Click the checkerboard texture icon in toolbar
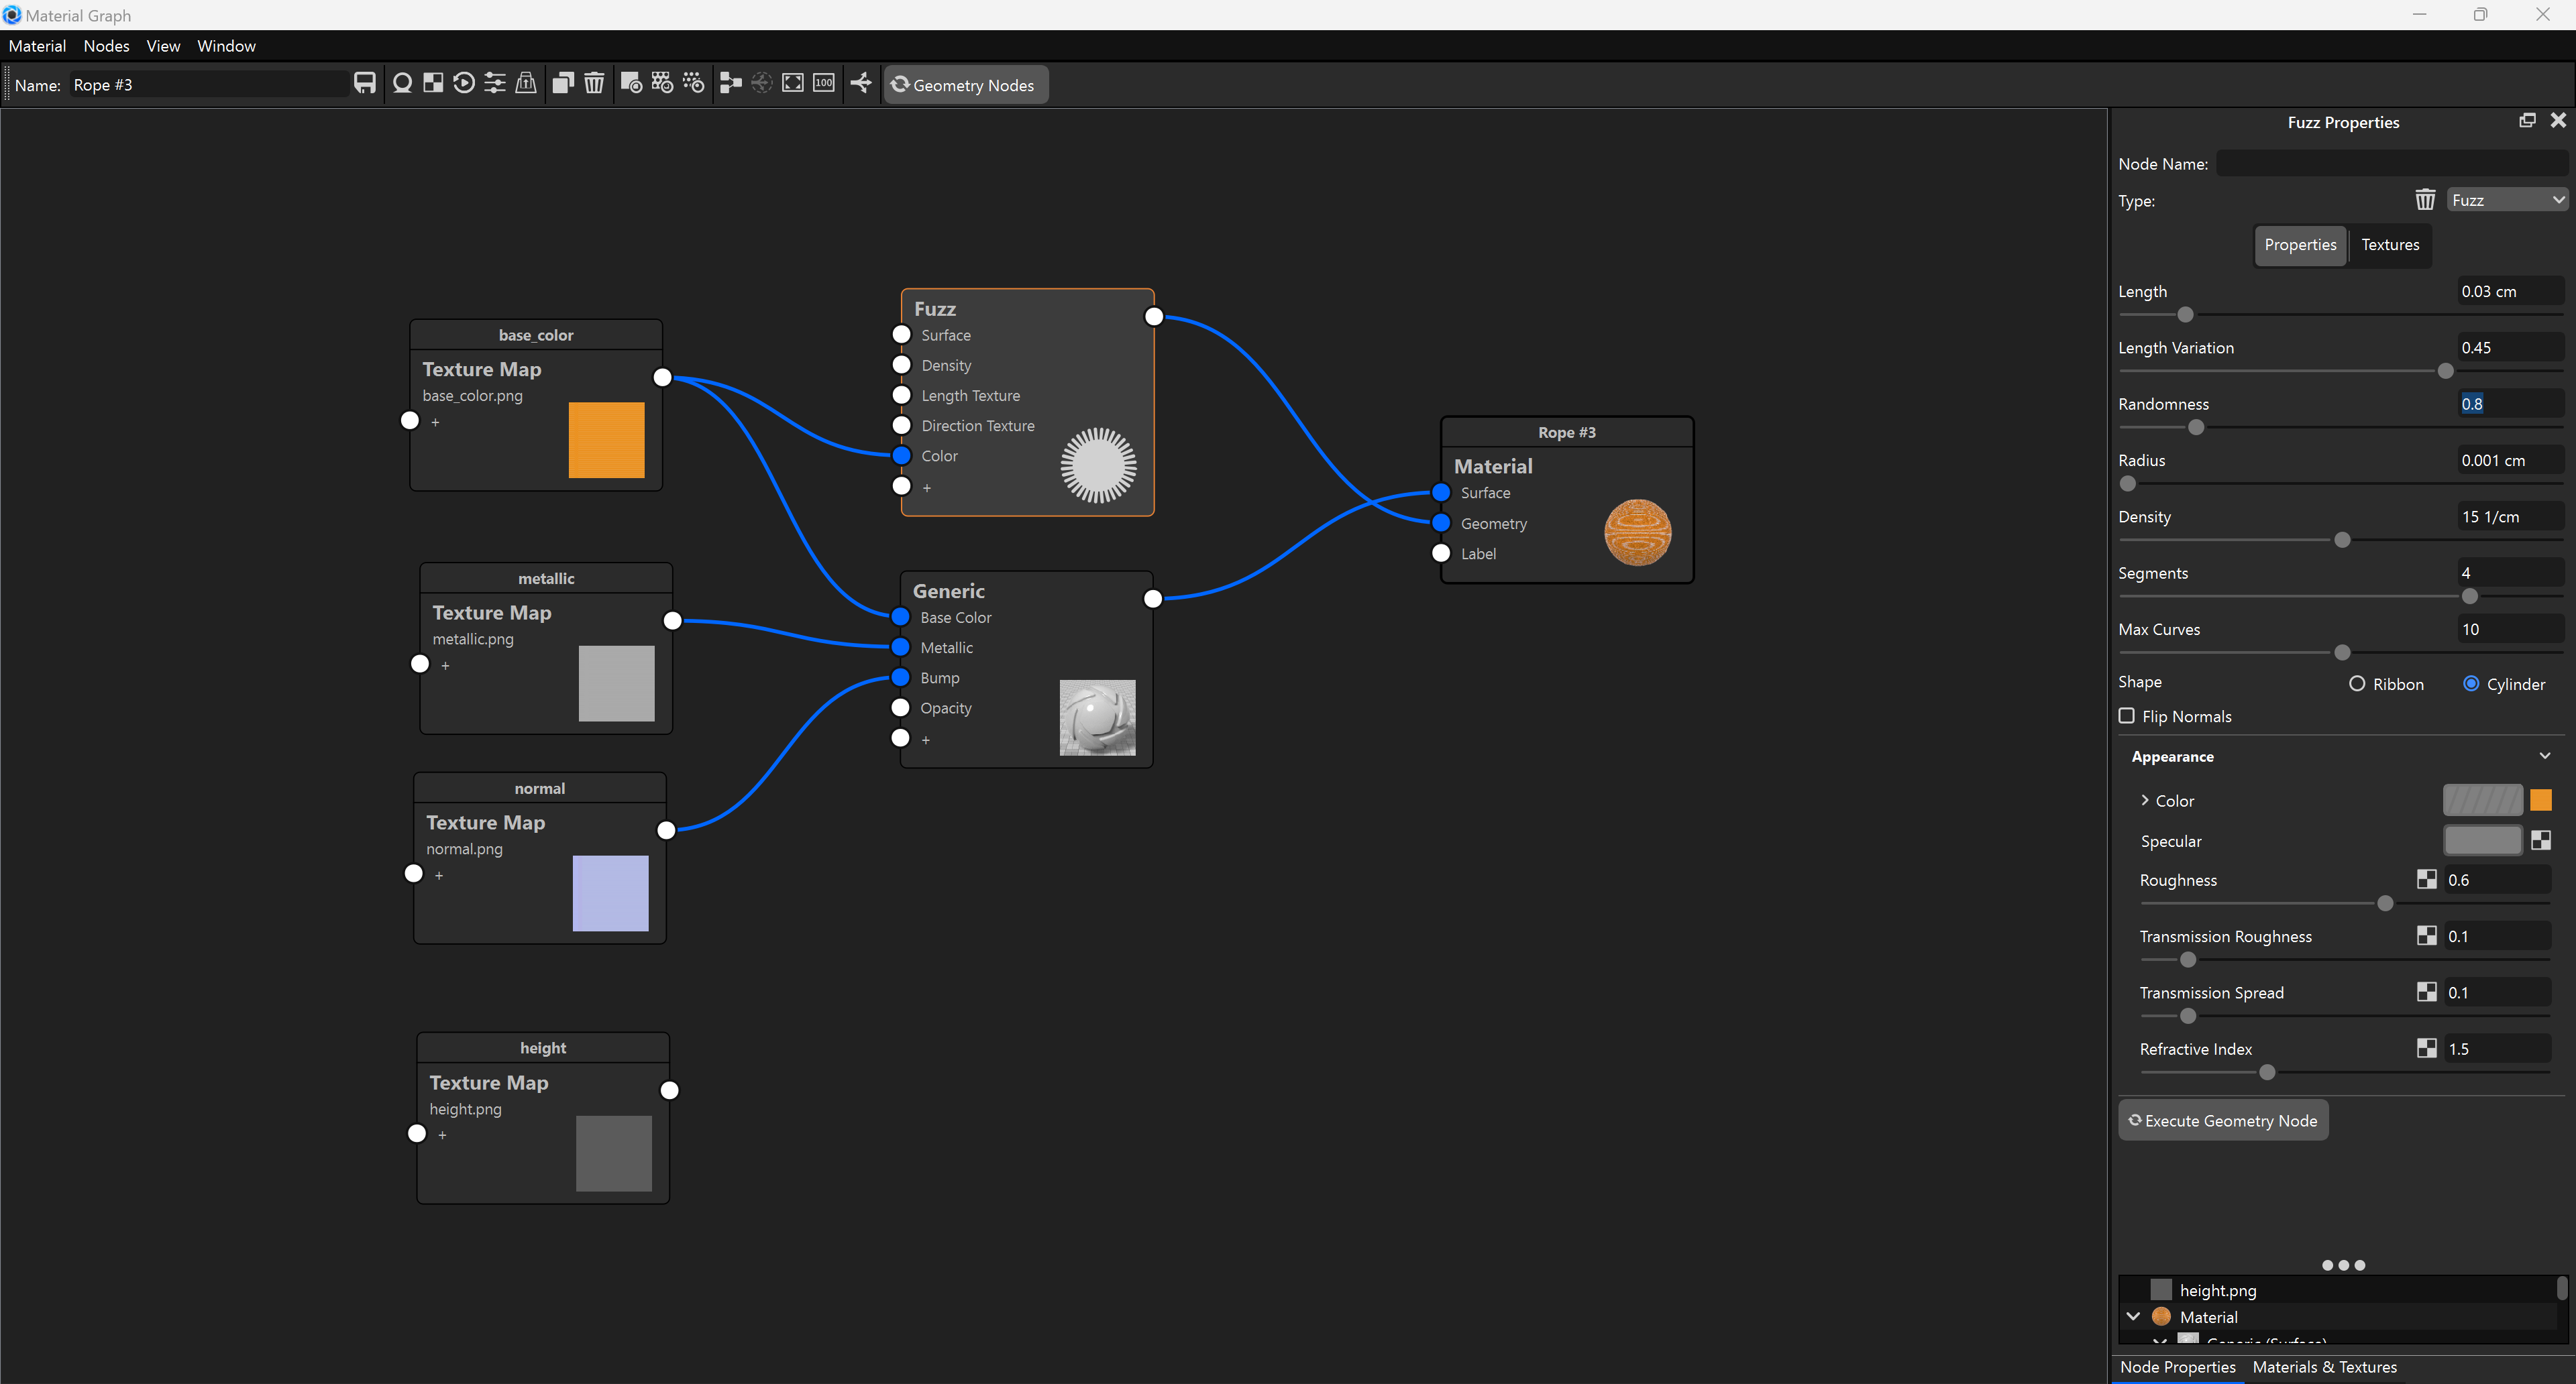Viewport: 2576px width, 1384px height. tap(433, 84)
